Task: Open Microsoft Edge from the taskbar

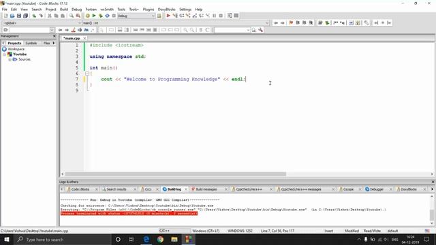Action: (x=146, y=240)
